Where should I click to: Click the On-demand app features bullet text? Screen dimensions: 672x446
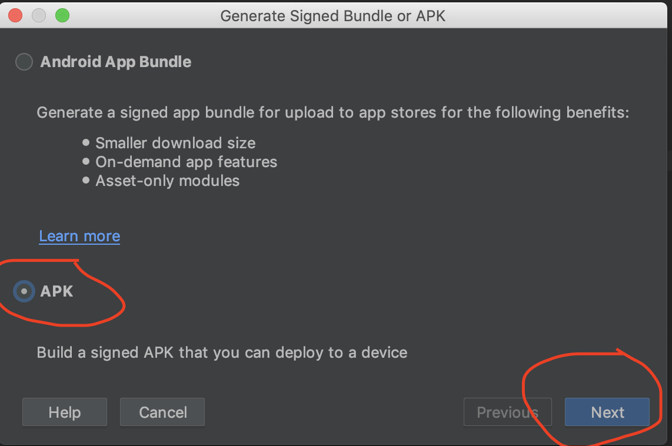187,162
